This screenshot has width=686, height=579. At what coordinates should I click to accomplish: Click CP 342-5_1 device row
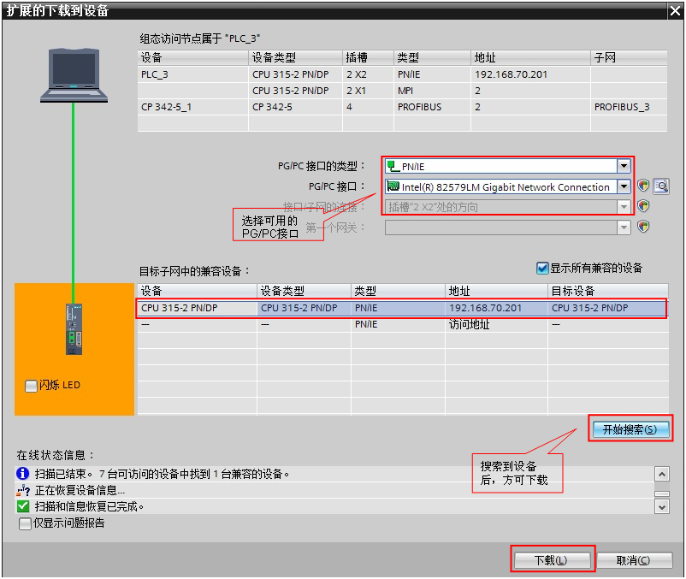[402, 107]
